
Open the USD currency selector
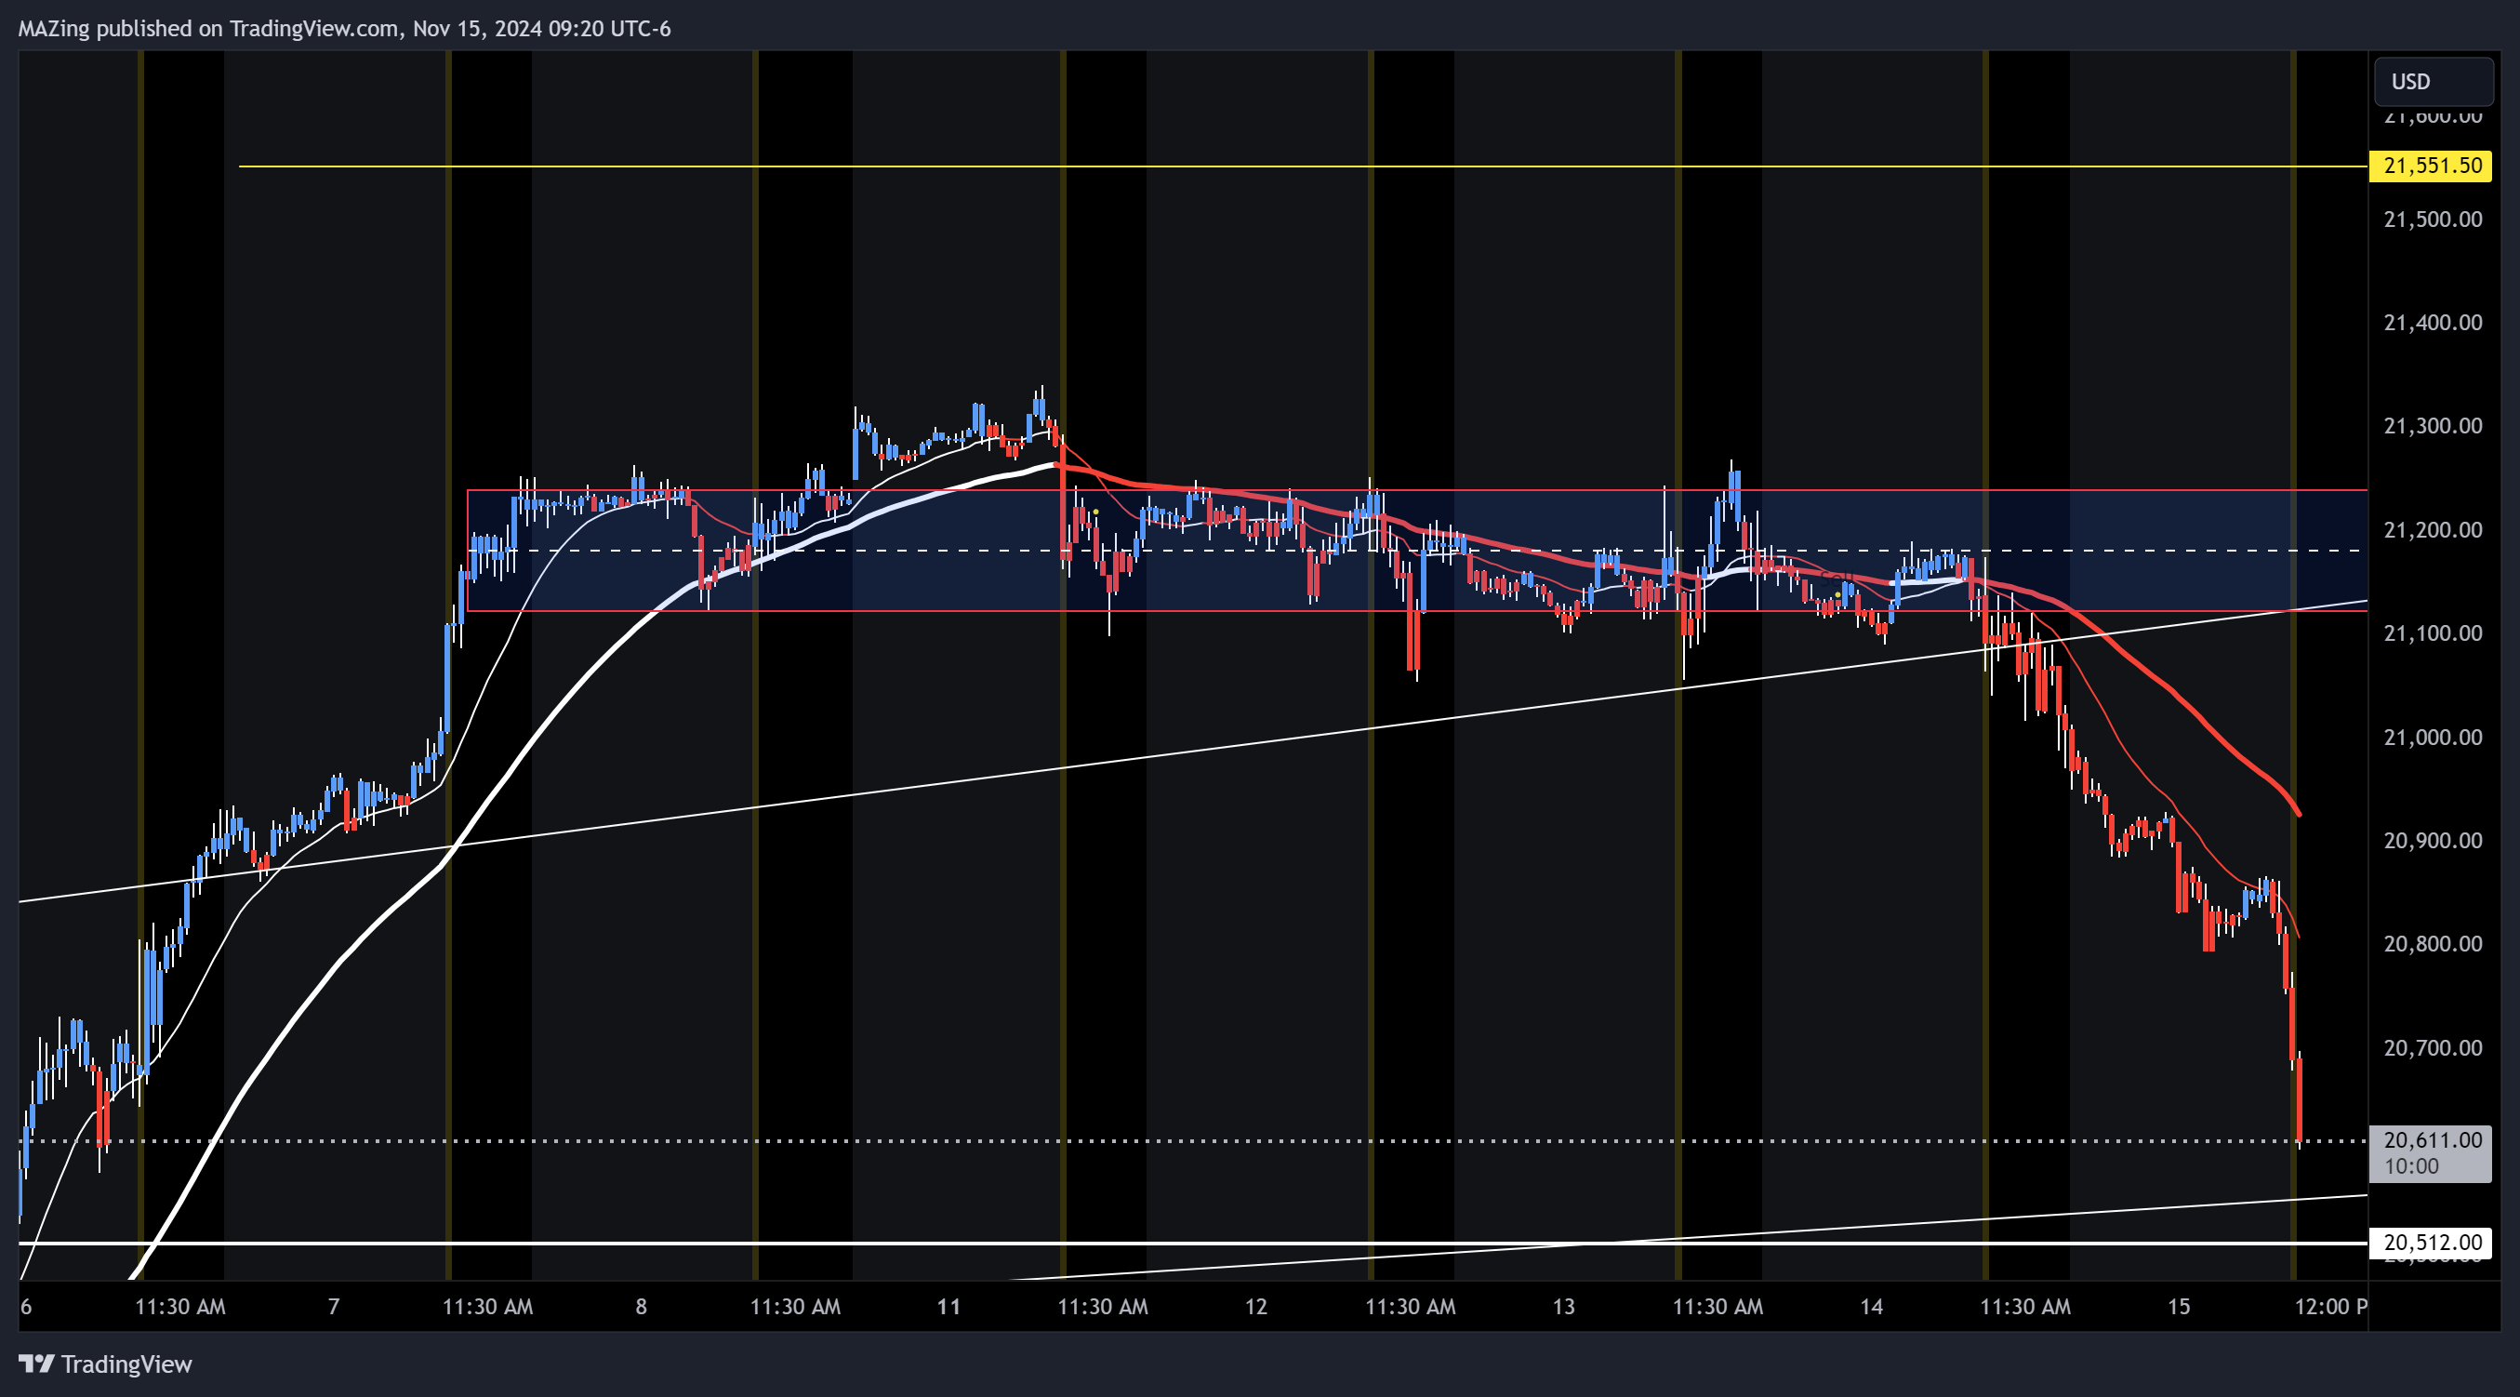[2433, 81]
